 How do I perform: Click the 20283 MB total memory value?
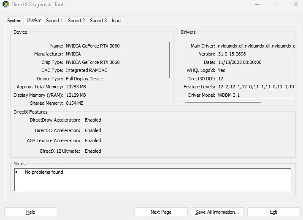(76, 87)
